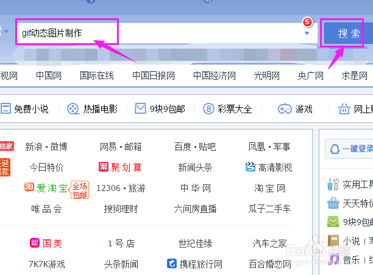The width and height of the screenshot is (373, 275).
Task: Open 凤凰·军事 link
Action: (269, 147)
